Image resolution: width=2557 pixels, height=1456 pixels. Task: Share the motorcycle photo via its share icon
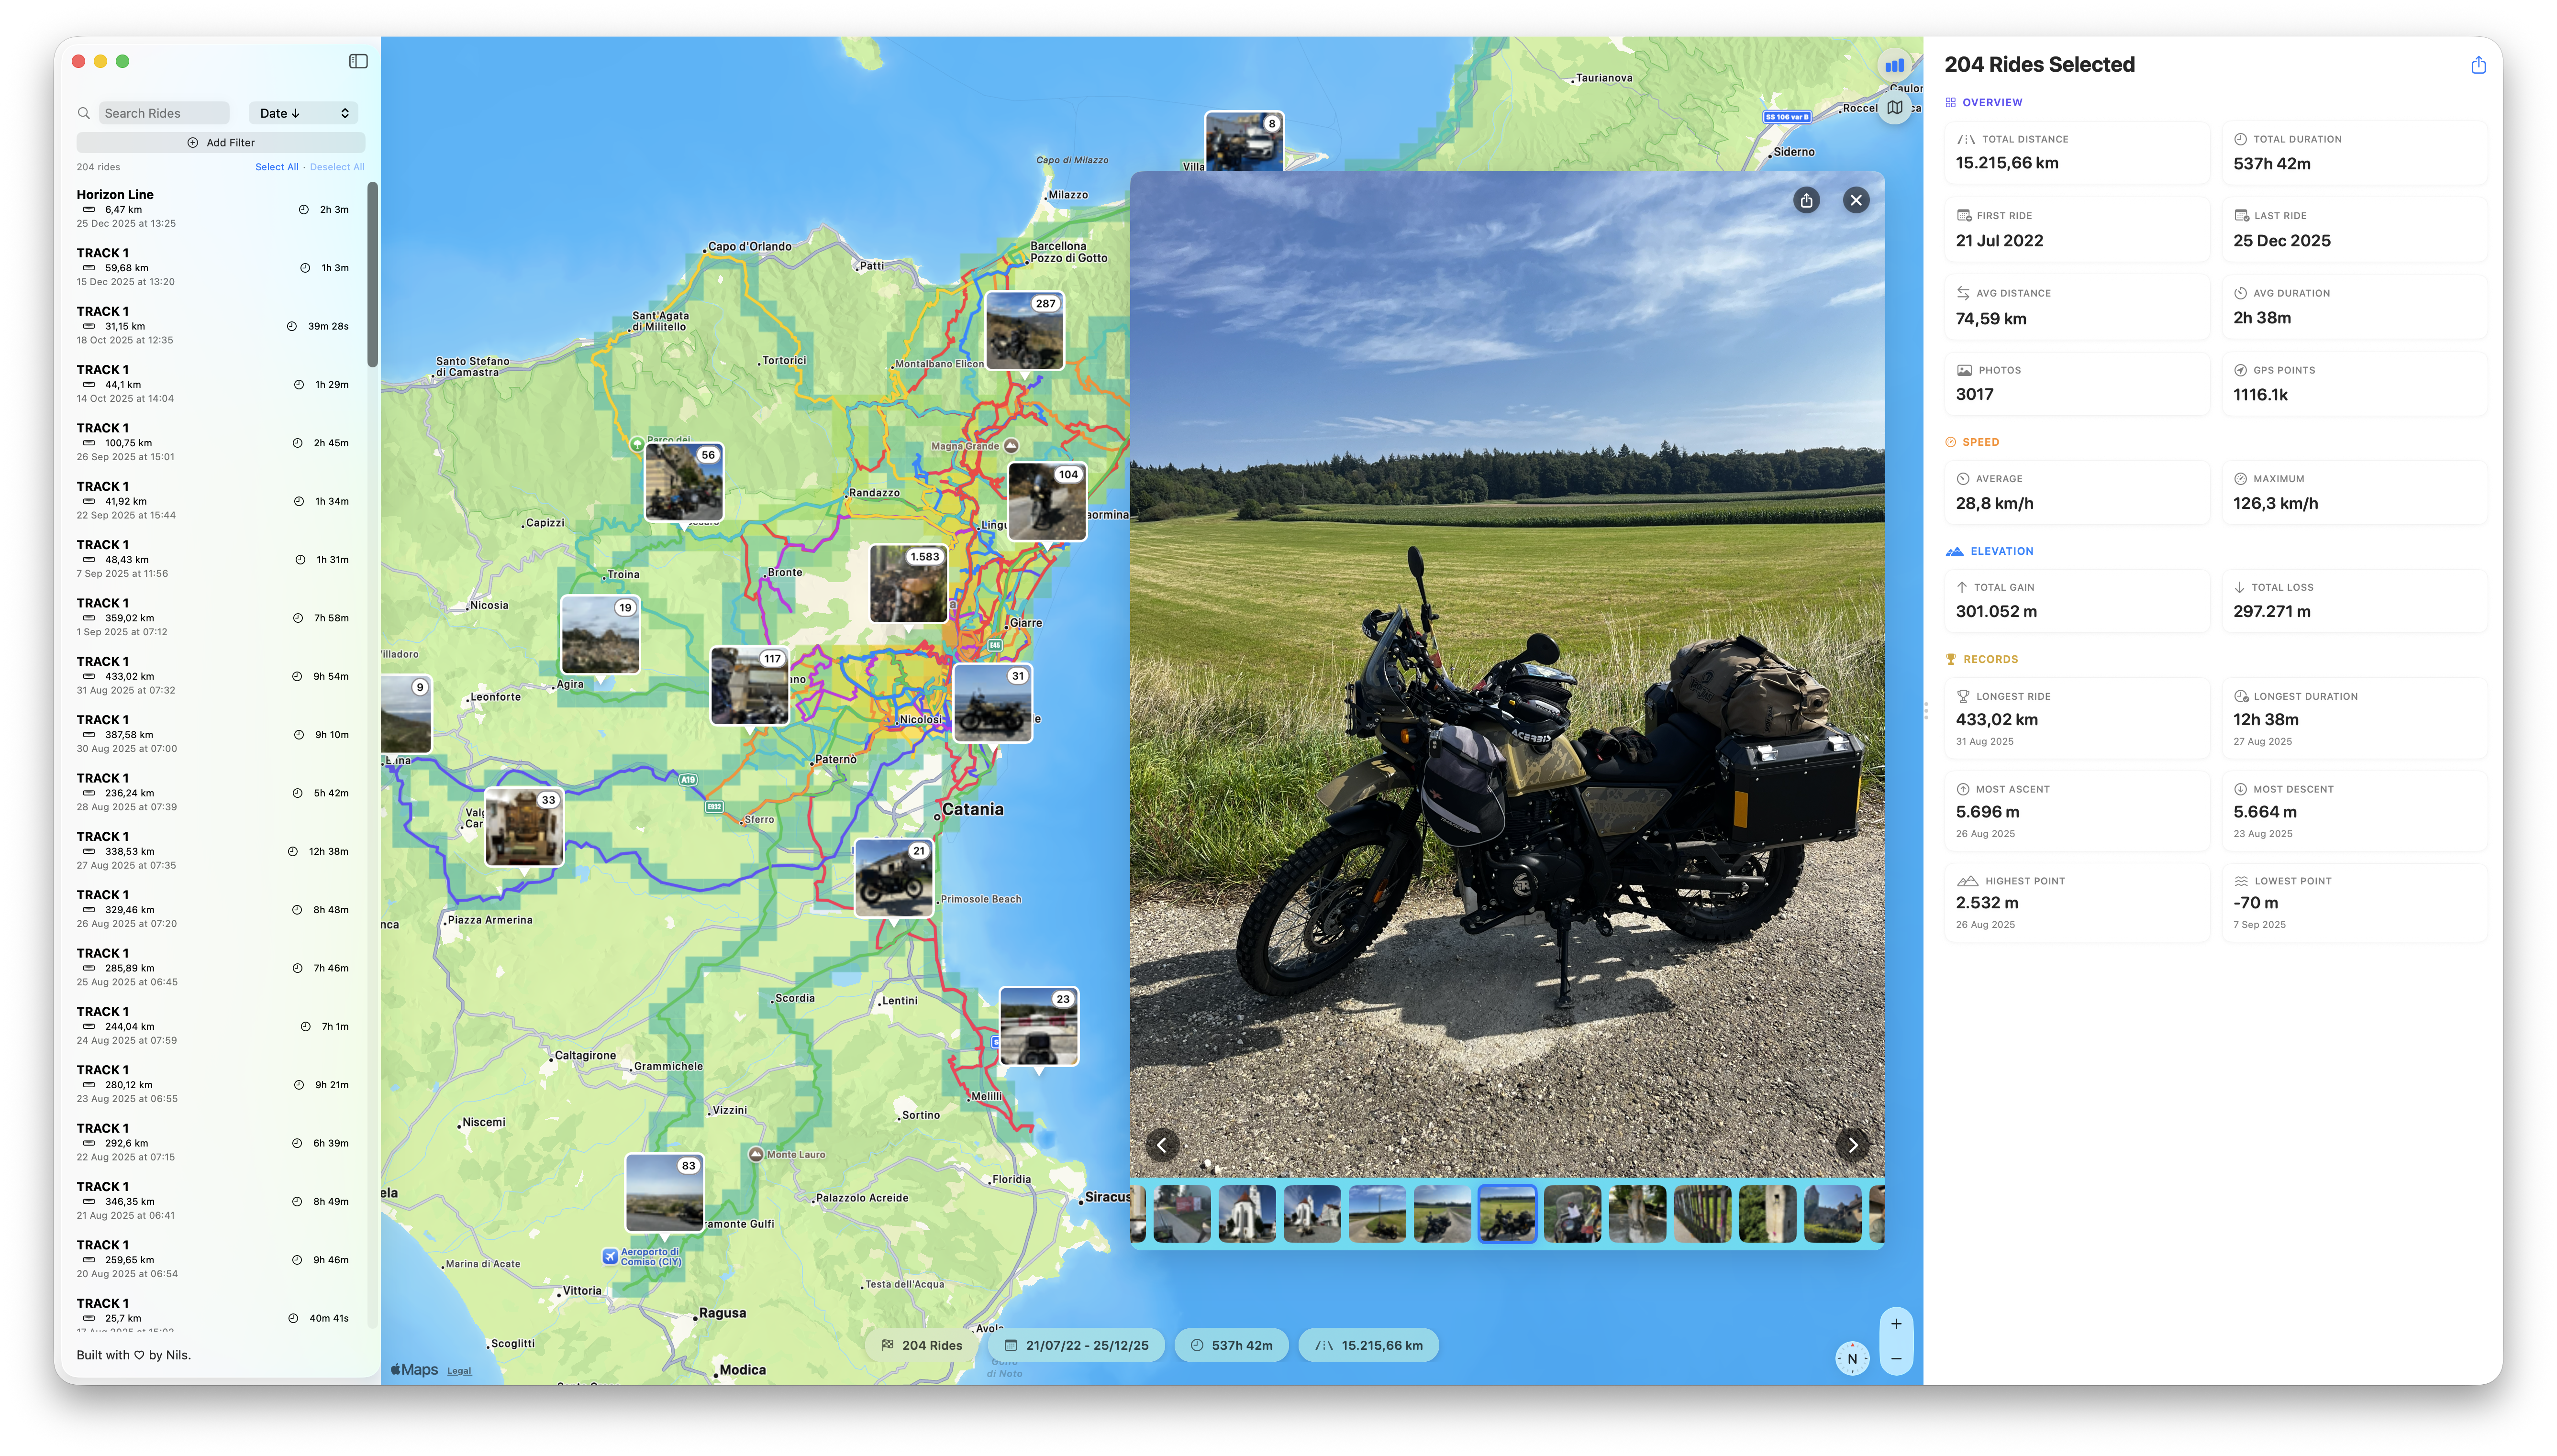pyautogui.click(x=1806, y=200)
